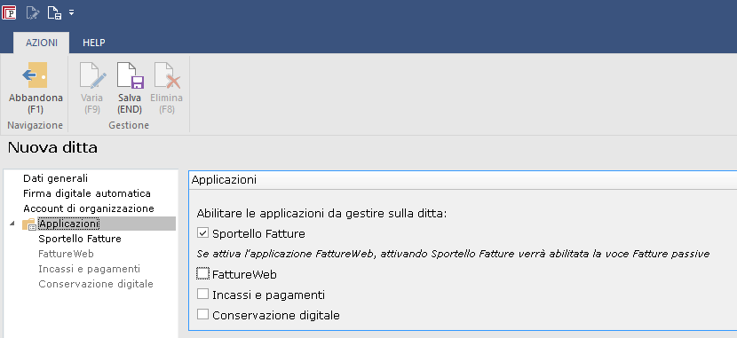The height and width of the screenshot is (338, 737).
Task: Open the HELP ribbon tab
Action: [94, 43]
